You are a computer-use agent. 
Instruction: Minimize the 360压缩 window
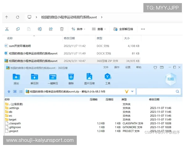(x=170, y=67)
